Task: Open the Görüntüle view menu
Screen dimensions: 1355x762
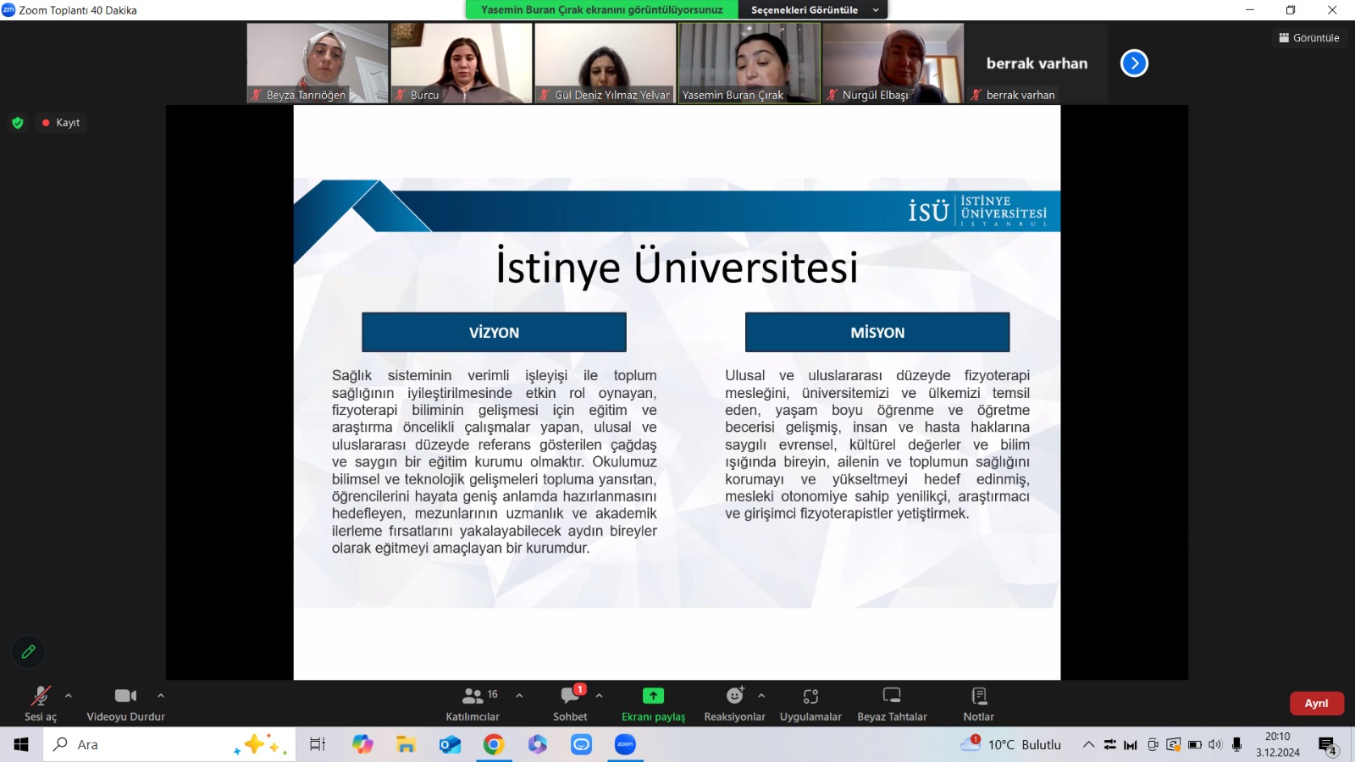Action: click(1309, 38)
